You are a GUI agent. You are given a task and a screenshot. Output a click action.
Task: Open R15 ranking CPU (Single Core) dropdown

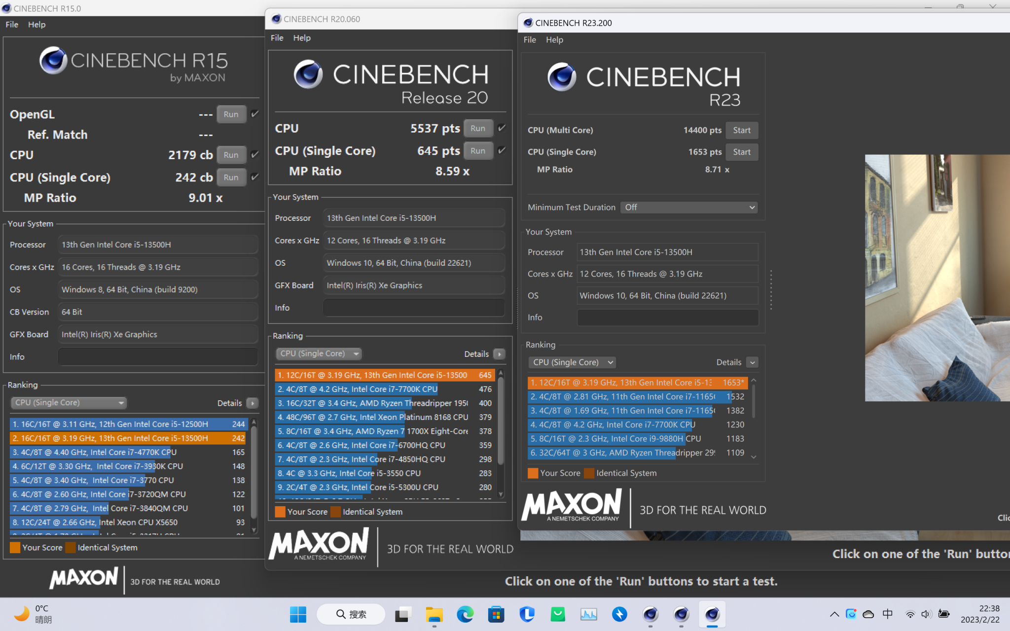click(69, 403)
